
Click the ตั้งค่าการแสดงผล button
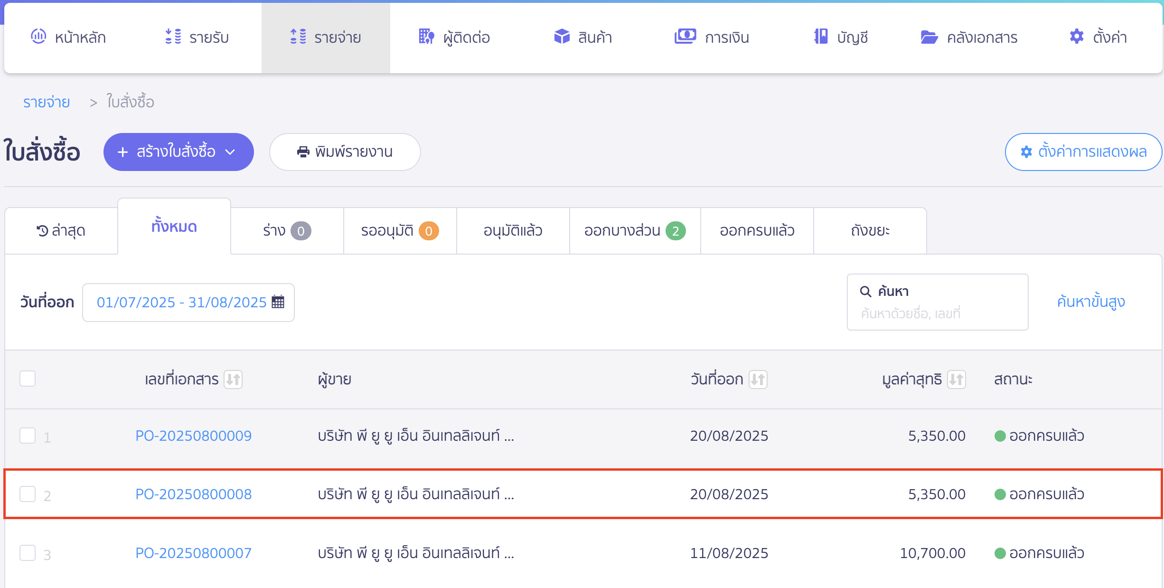[x=1083, y=152]
